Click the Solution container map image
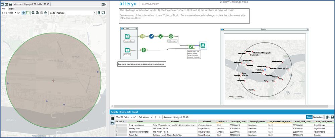 coord(265,70)
